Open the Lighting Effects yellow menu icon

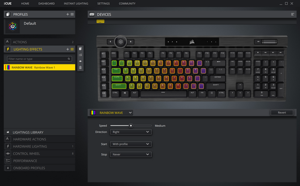72,49
